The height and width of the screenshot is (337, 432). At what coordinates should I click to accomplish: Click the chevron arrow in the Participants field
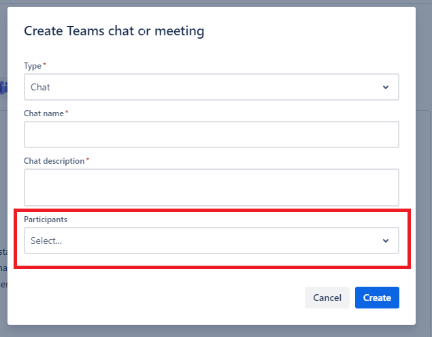pyautogui.click(x=386, y=241)
